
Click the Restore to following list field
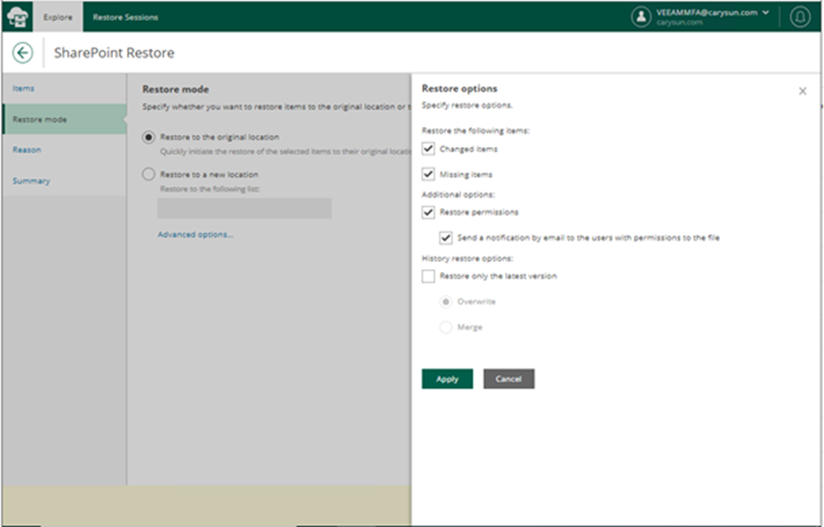point(244,208)
